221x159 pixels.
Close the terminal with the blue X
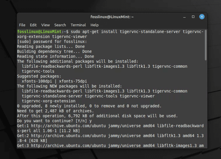coord(202,17)
